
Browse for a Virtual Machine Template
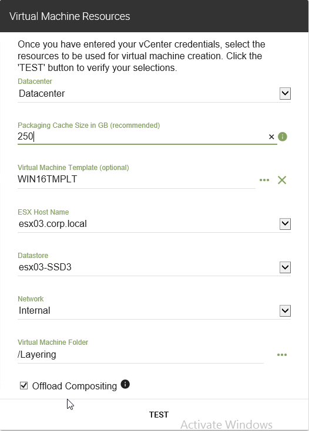point(264,180)
